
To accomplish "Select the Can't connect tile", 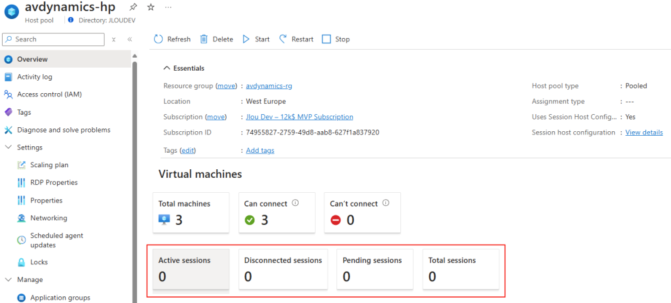I will coord(362,212).
